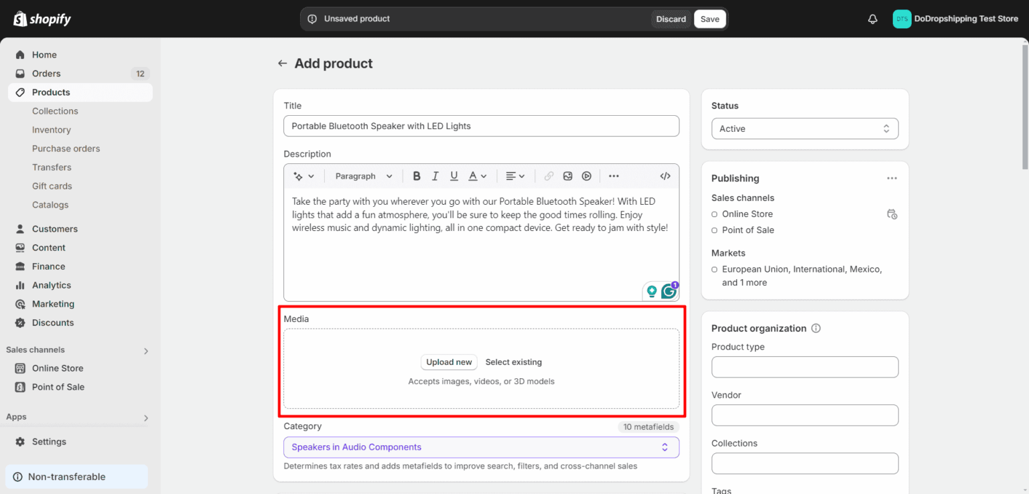1029x494 pixels.
Task: Save the unsaved product
Action: point(709,19)
